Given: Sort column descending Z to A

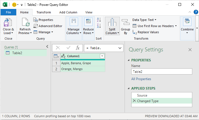Looking at the screenshot, I should [99, 26].
